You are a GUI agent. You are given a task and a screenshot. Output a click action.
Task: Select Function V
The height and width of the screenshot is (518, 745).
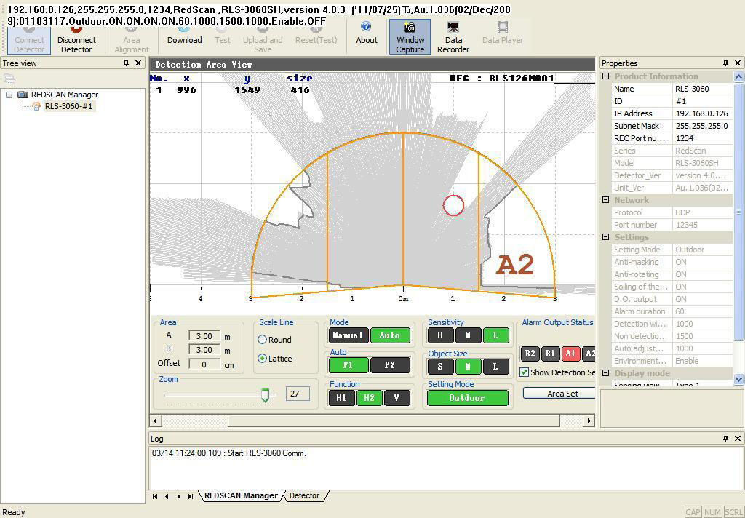tap(397, 398)
